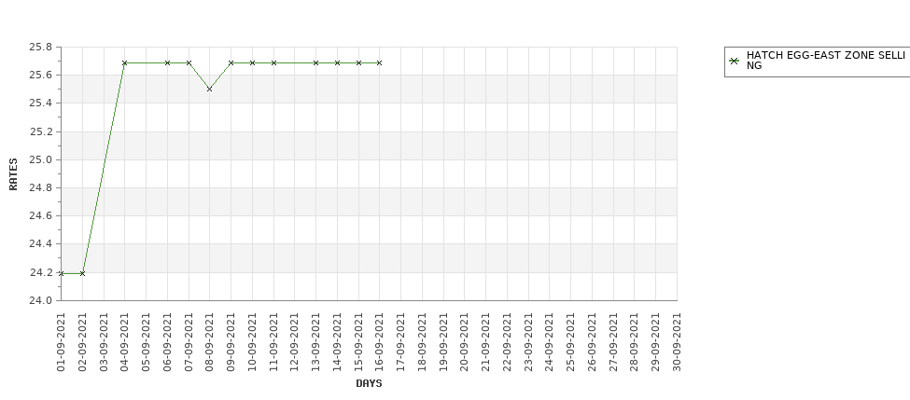910x400 pixels.
Task: Click the data point marker above 10-09-2021
Action: [x=252, y=62]
